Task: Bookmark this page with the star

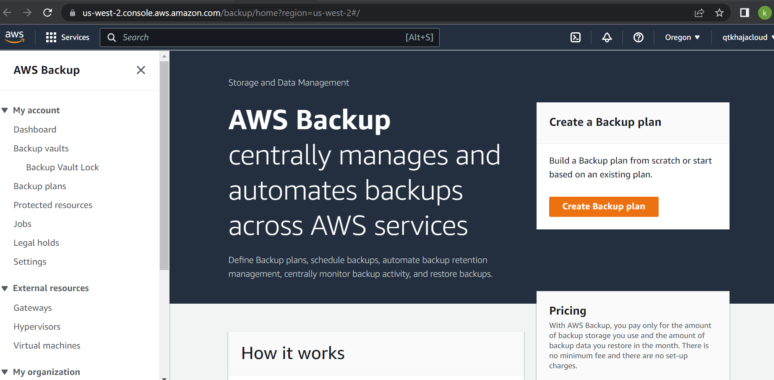Action: pyautogui.click(x=719, y=13)
